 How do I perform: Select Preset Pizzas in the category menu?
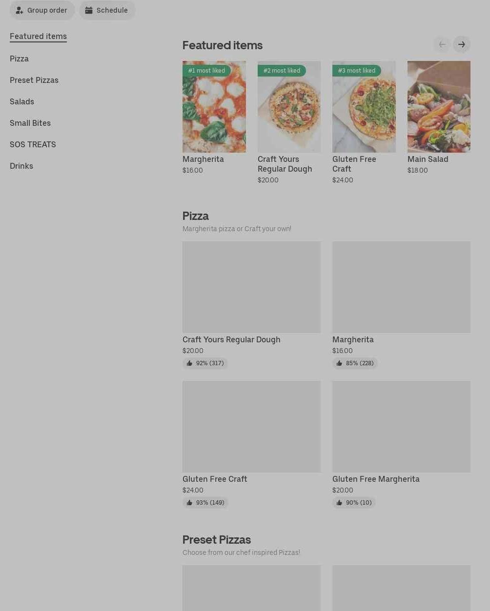(34, 80)
